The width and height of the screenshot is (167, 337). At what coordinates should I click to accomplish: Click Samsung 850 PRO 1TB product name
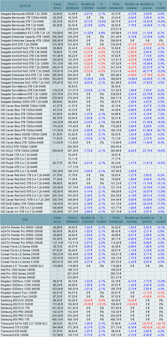coord(15,319)
